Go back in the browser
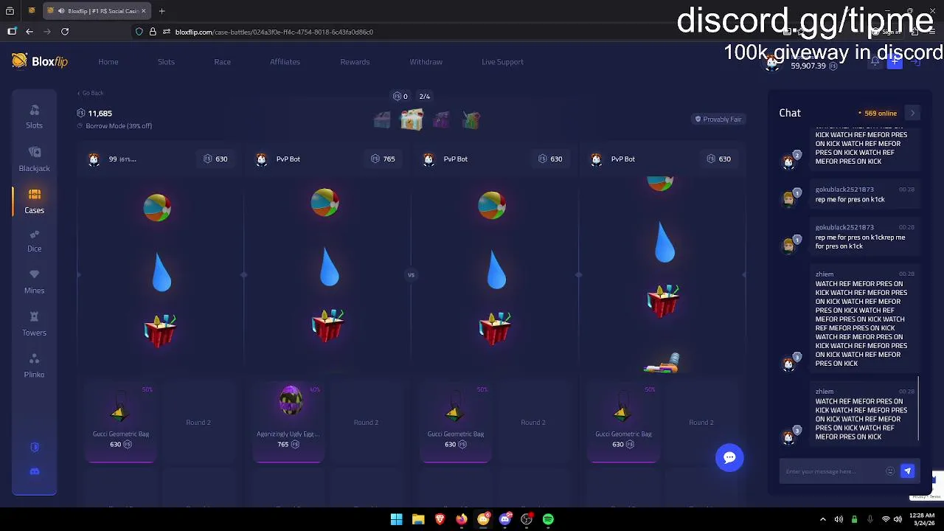Image resolution: width=944 pixels, height=531 pixels. (29, 32)
